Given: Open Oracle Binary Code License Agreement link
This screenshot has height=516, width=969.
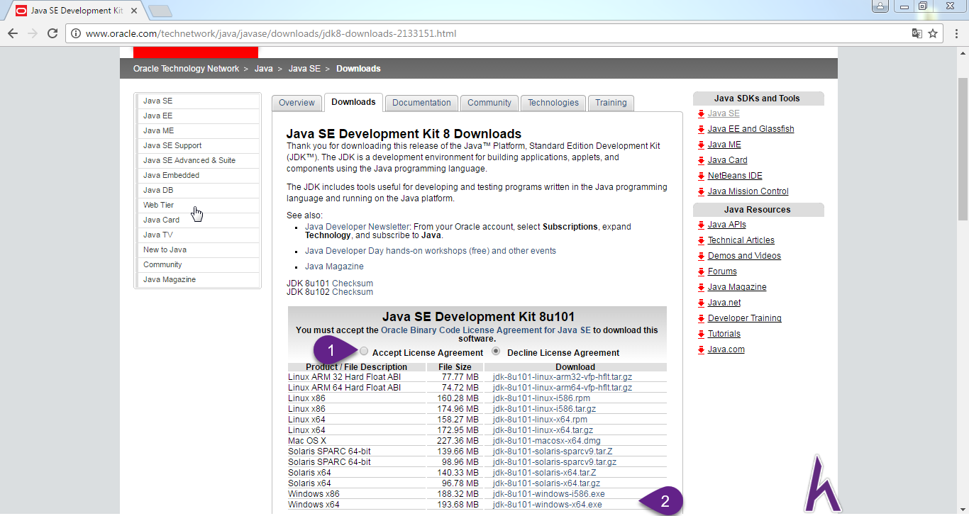Looking at the screenshot, I should pos(486,330).
